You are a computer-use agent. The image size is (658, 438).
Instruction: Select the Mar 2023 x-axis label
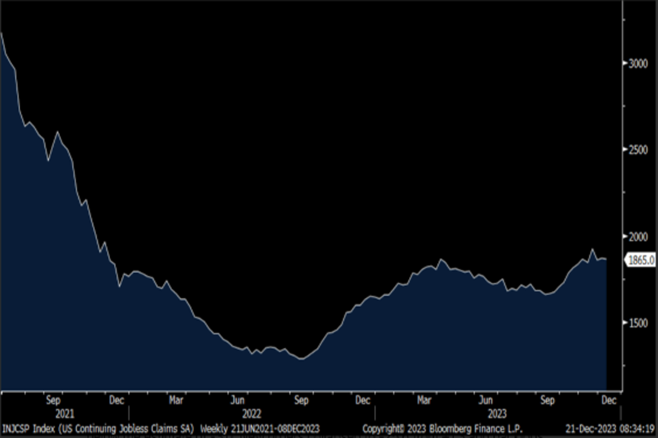pyautogui.click(x=424, y=401)
